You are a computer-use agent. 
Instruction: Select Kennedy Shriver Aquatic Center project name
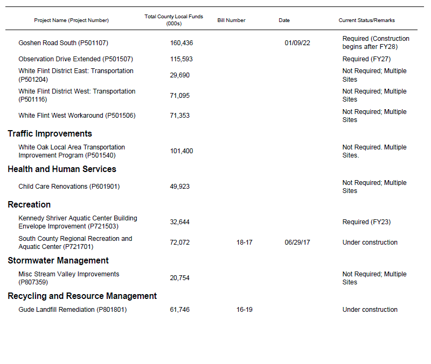point(78,223)
